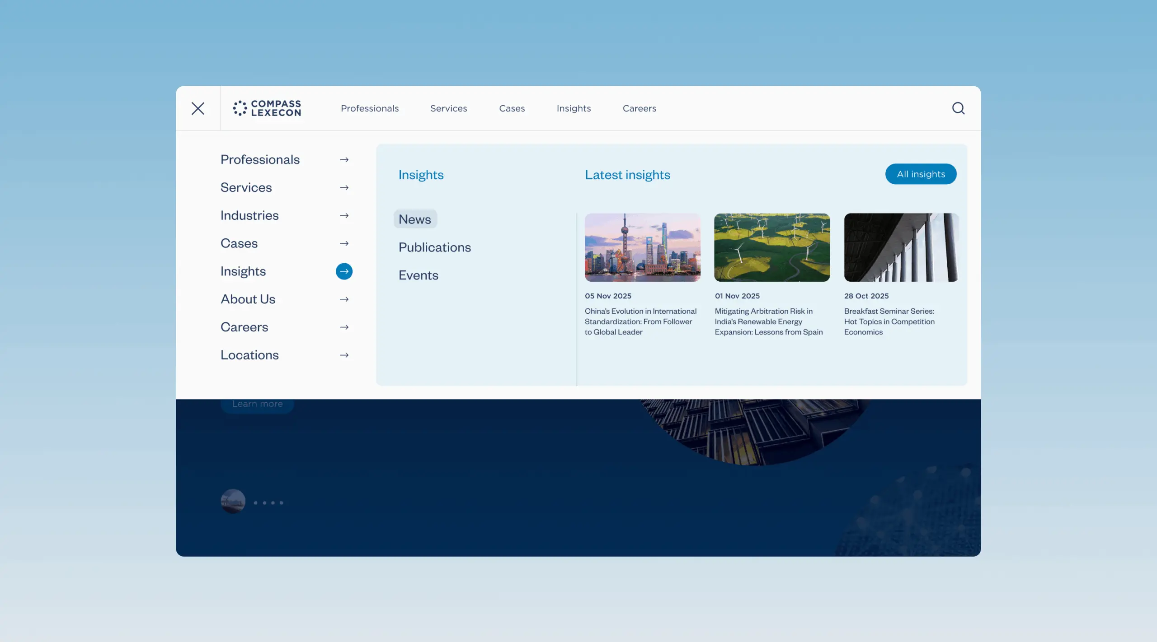Expand Services submenu via its arrow
The image size is (1157, 642).
pyautogui.click(x=344, y=188)
